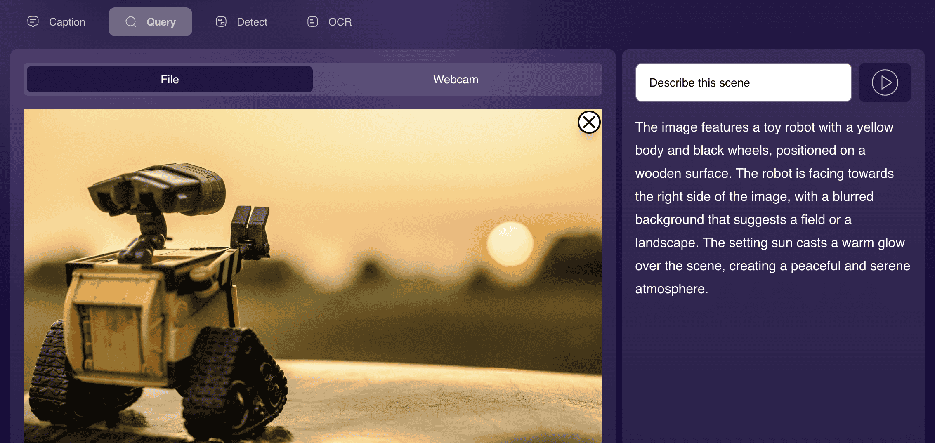
Task: Select the Query tab label
Action: coord(161,22)
